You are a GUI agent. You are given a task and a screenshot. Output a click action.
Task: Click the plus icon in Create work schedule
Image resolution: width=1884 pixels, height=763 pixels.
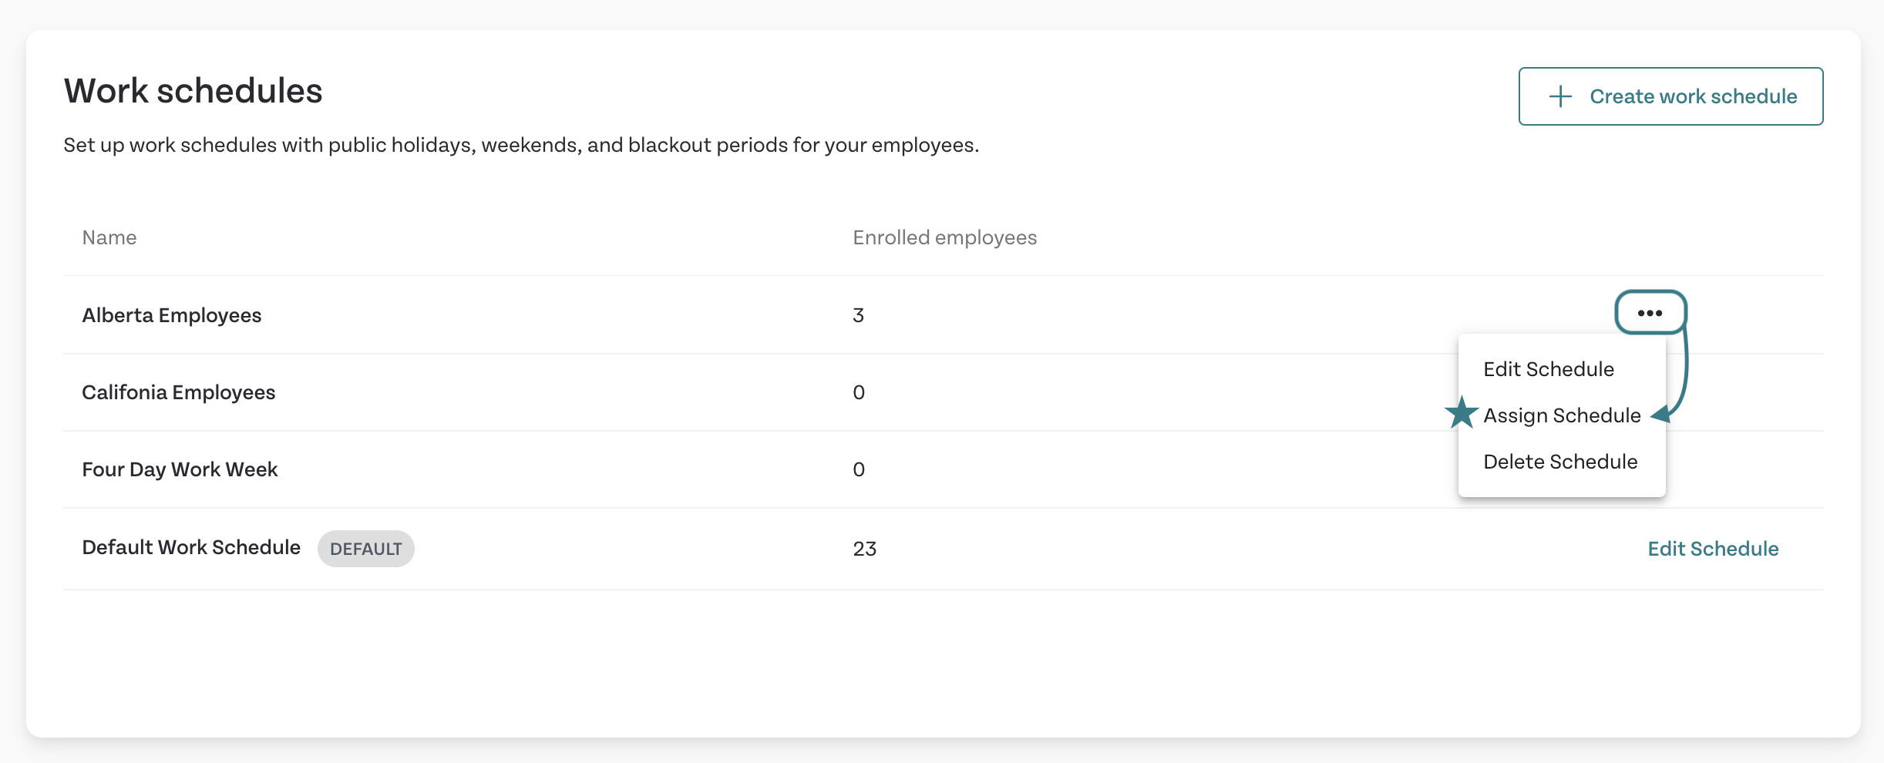pos(1560,96)
